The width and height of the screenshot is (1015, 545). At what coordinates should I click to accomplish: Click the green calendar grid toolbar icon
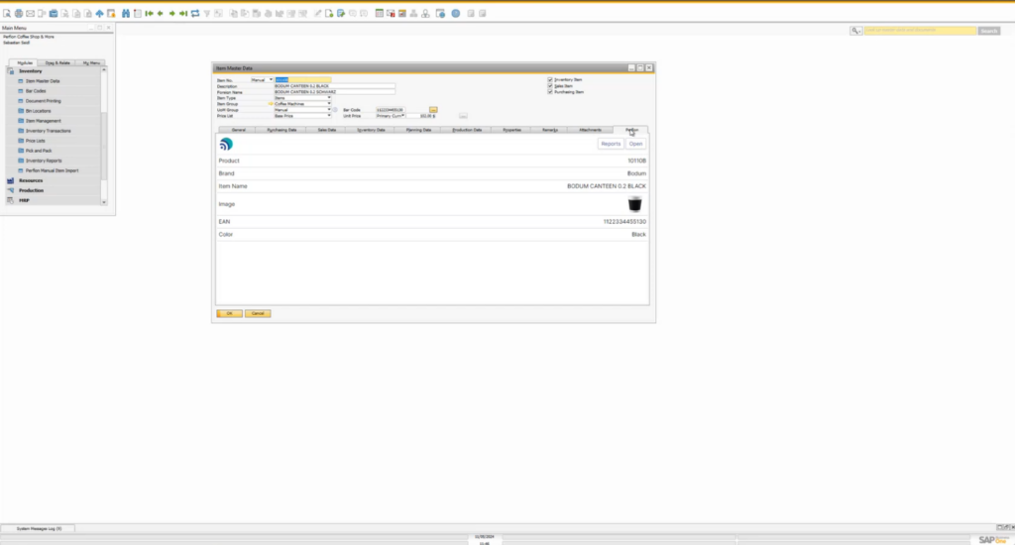click(380, 13)
